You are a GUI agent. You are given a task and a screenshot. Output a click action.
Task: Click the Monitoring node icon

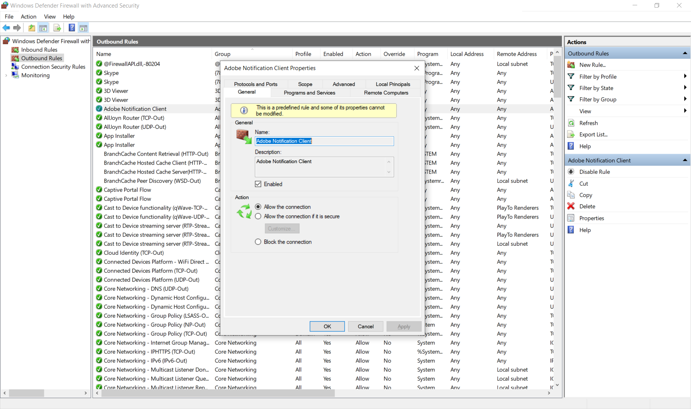tap(15, 75)
